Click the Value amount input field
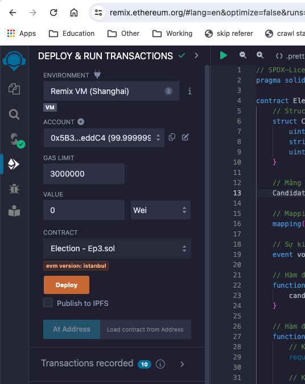 84,210
